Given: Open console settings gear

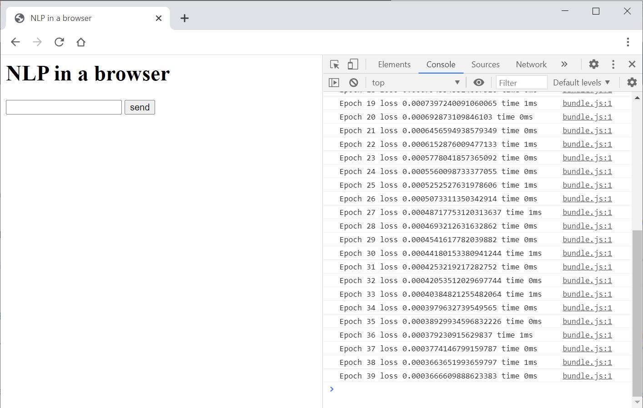Looking at the screenshot, I should [632, 83].
